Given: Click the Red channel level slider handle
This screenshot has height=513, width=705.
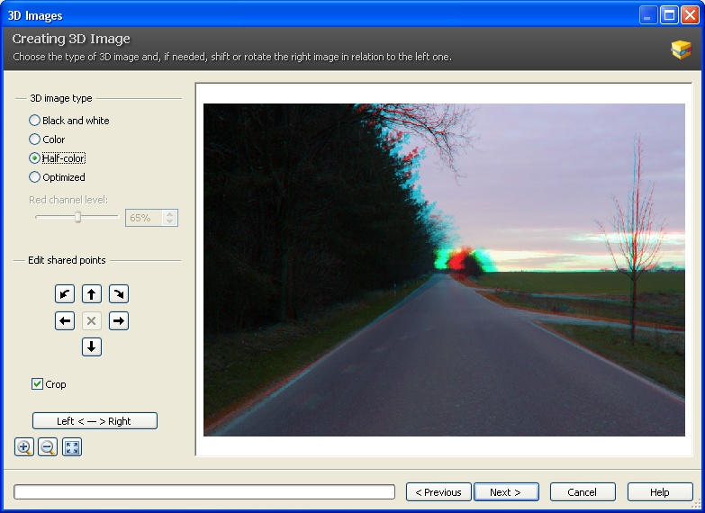Looking at the screenshot, I should point(77,217).
